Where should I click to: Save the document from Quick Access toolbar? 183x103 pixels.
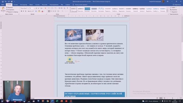[x=3, y=1]
